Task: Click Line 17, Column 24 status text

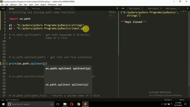Action: pos(12,100)
